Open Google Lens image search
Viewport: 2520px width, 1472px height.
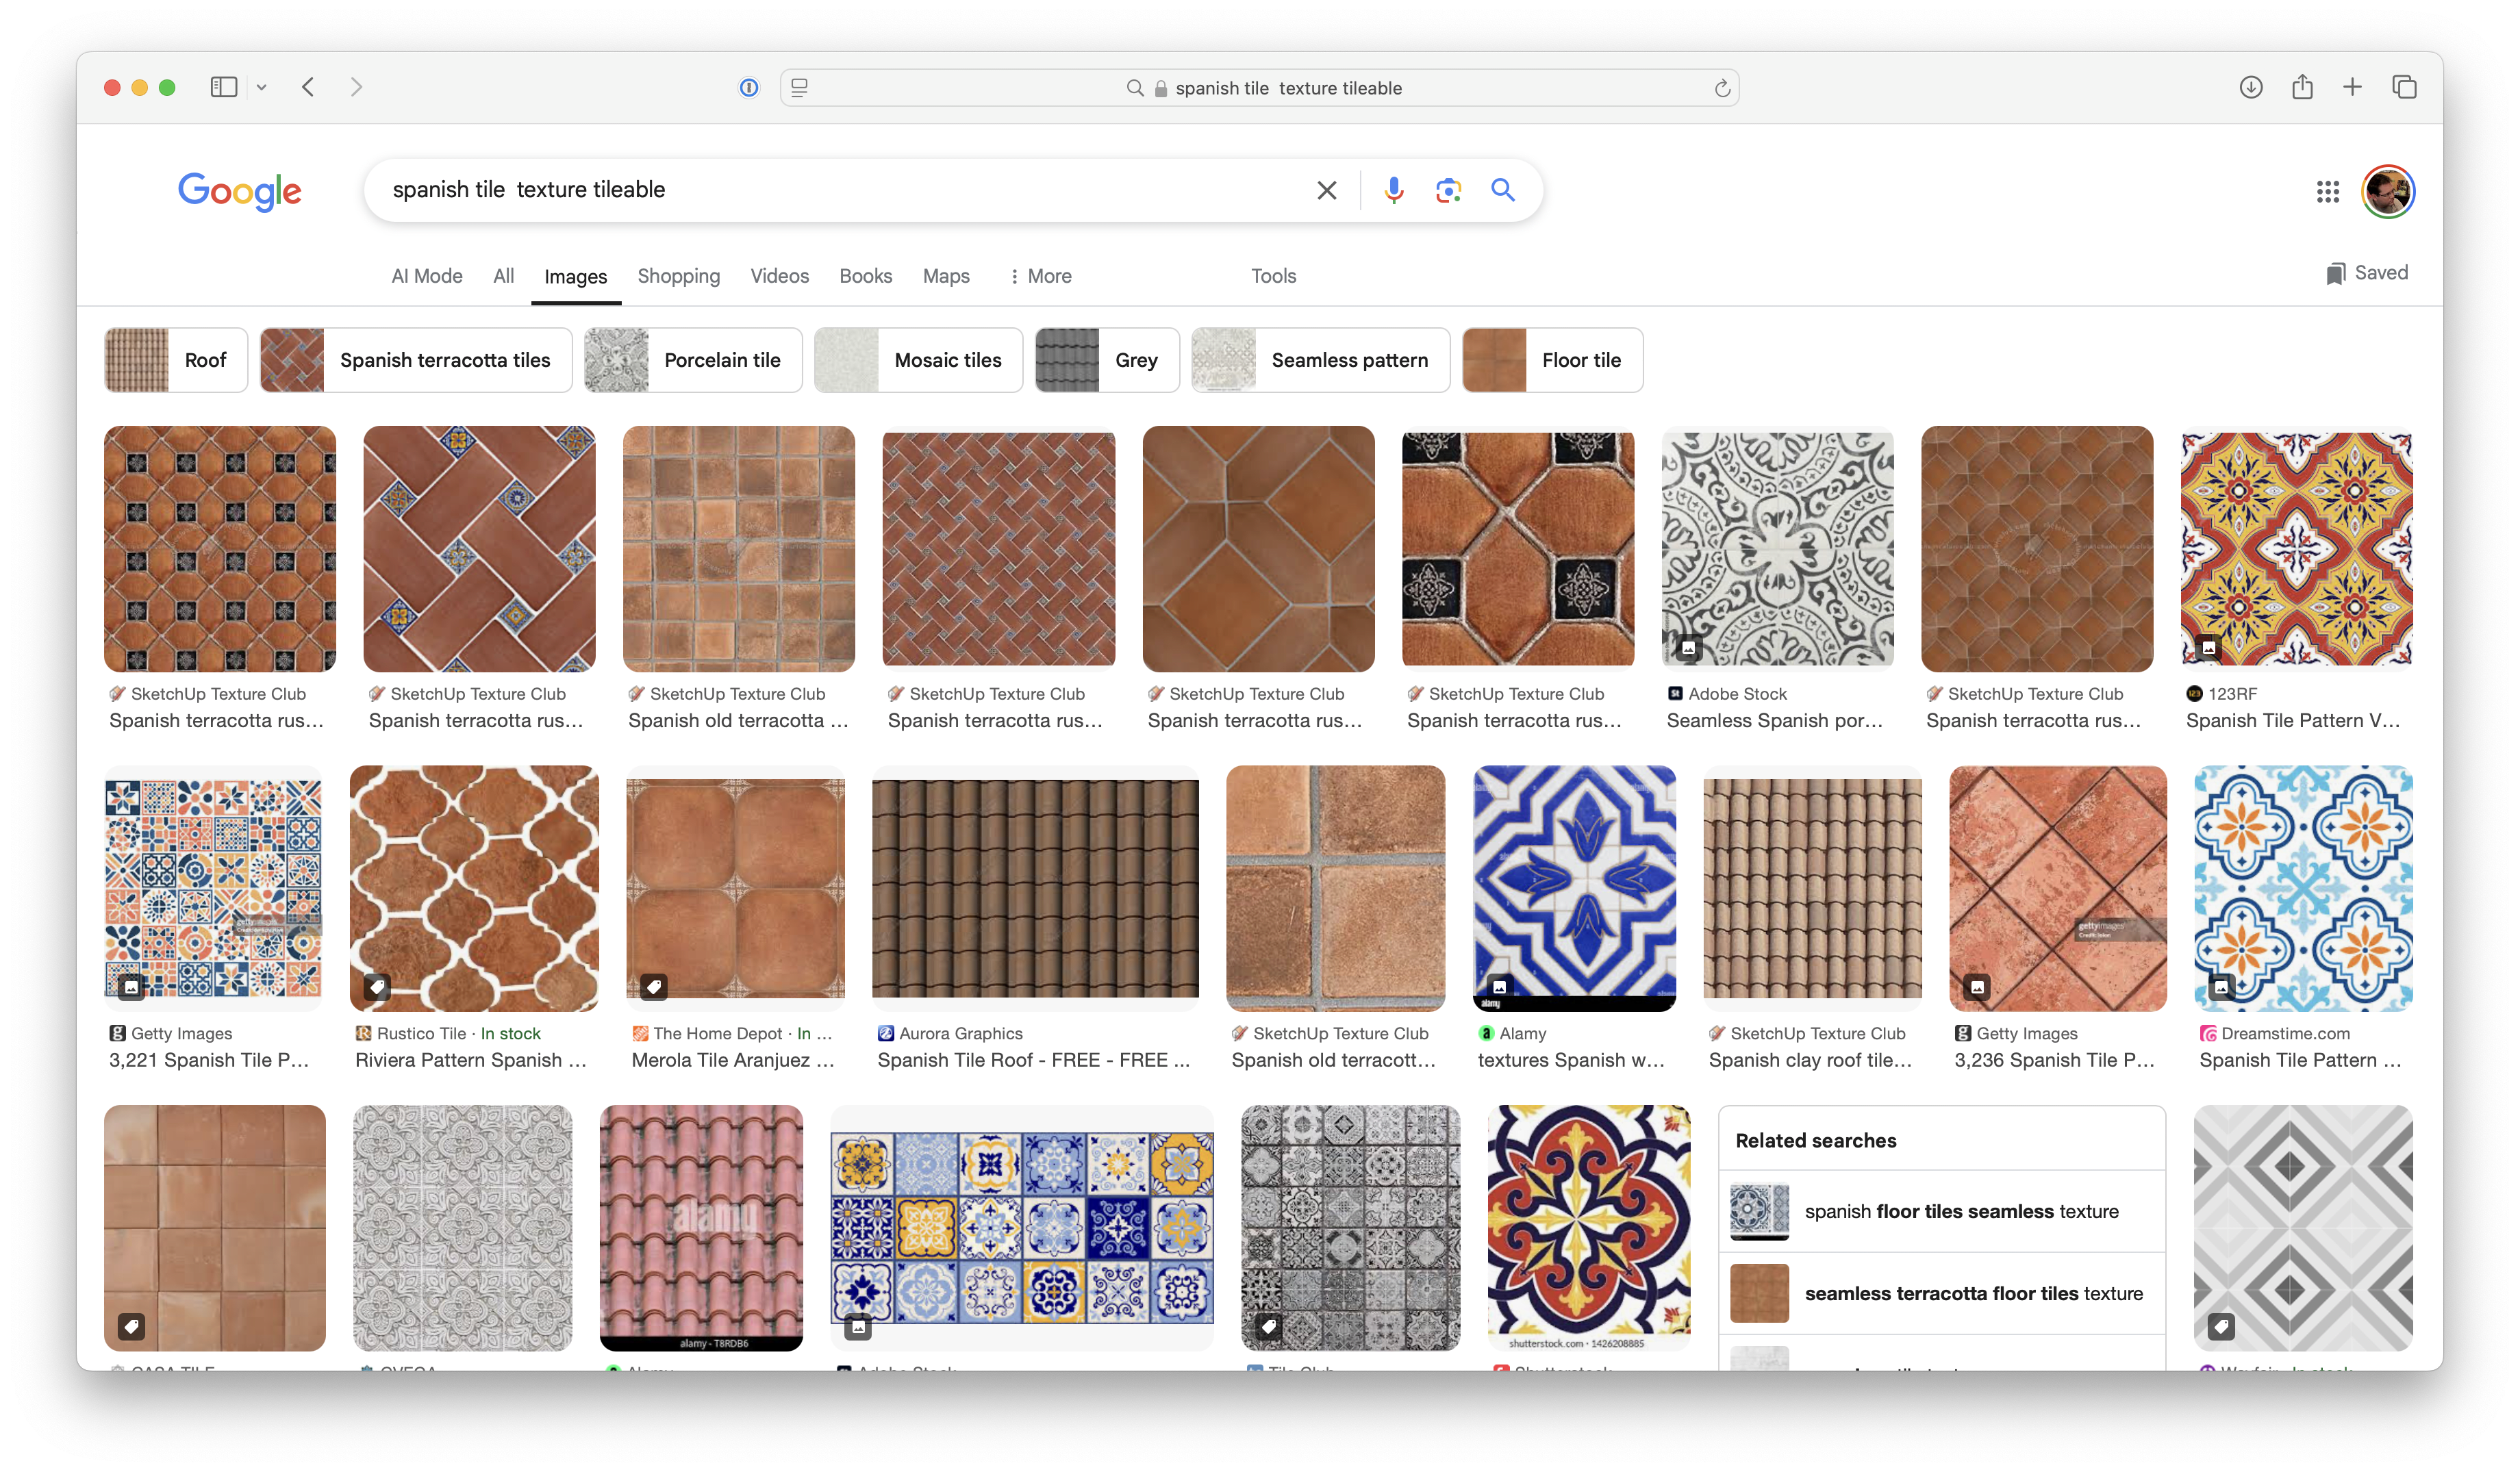click(x=1448, y=190)
